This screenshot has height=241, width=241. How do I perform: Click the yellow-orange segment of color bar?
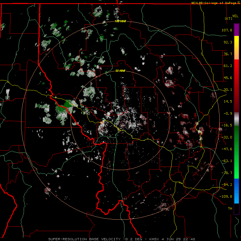236,48
